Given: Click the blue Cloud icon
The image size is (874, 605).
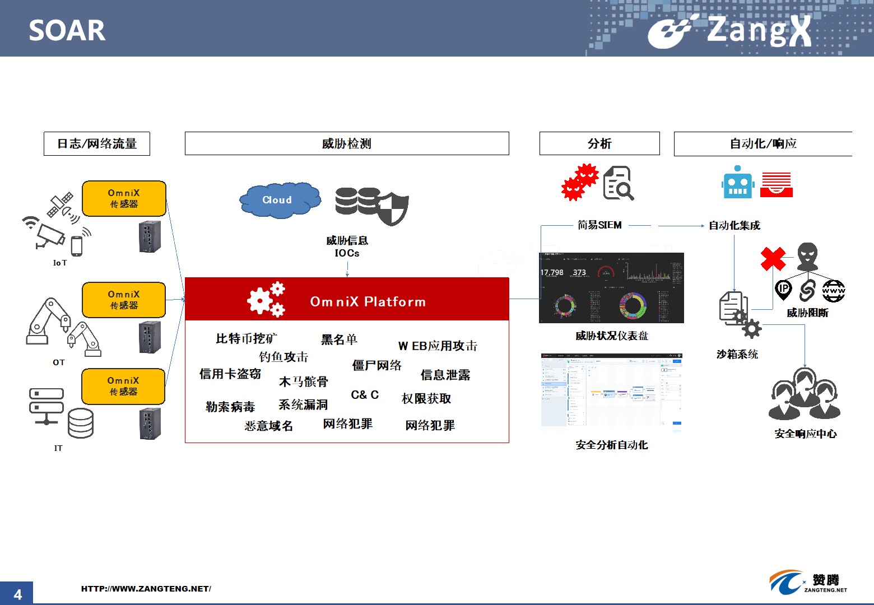Looking at the screenshot, I should coord(280,199).
